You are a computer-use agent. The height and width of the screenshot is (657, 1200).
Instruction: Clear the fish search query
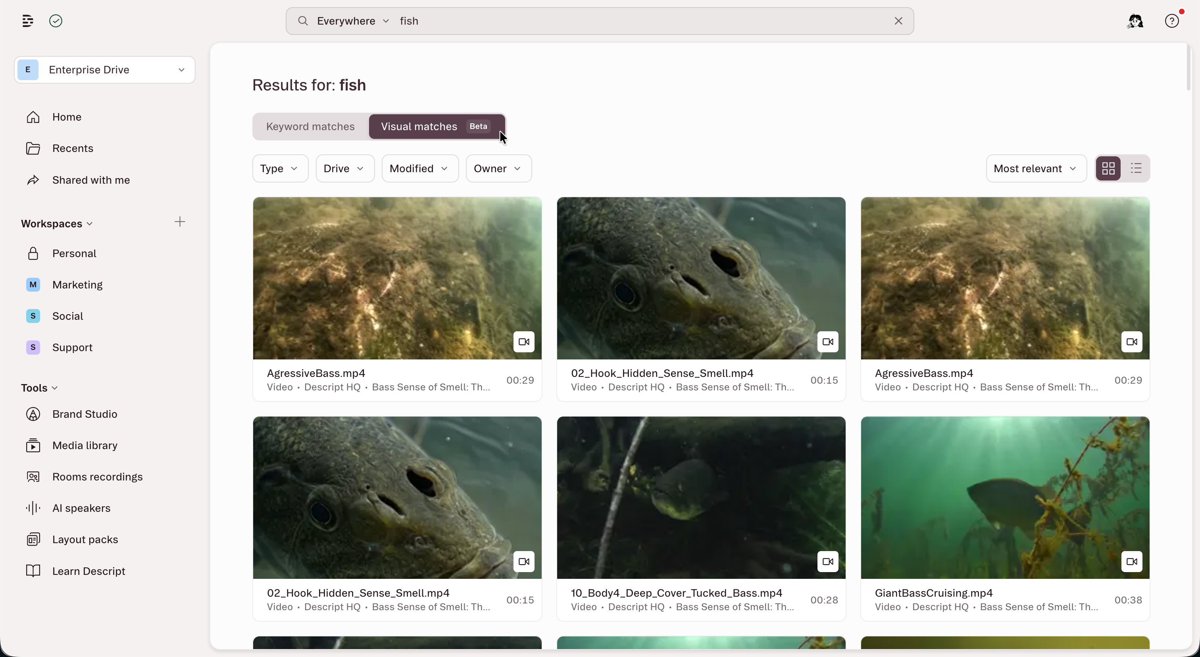(898, 21)
